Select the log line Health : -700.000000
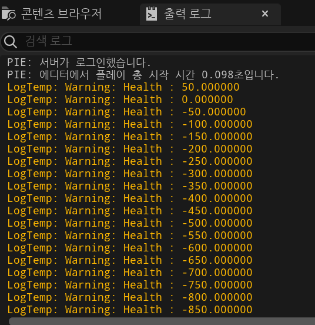 (x=130, y=273)
